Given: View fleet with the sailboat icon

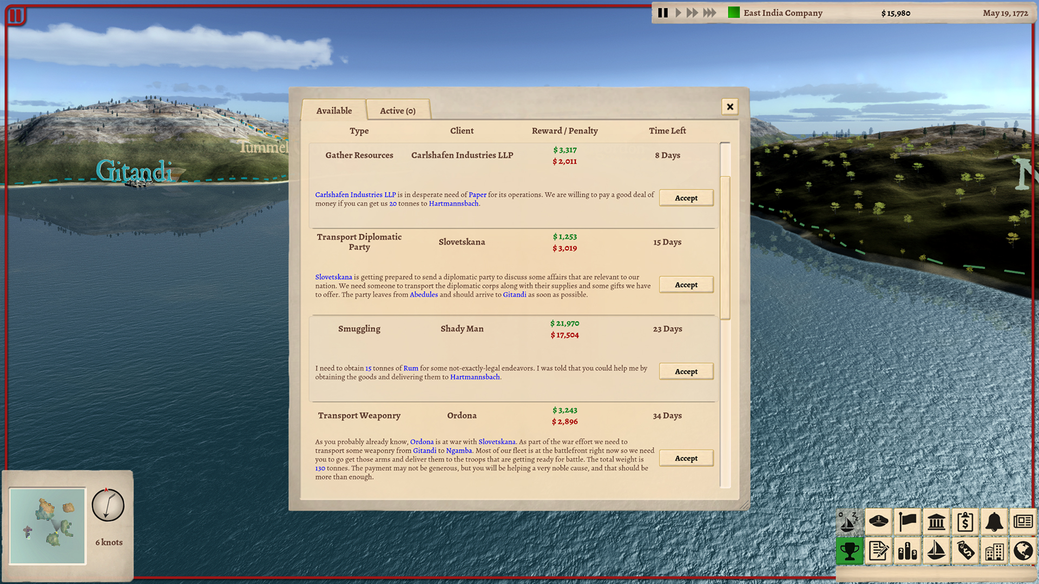Looking at the screenshot, I should click(937, 551).
